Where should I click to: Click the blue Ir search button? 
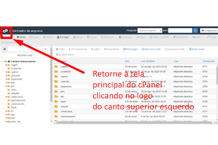[195, 30]
